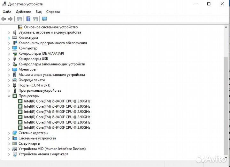Expand the Программные устройства node

click(x=9, y=91)
